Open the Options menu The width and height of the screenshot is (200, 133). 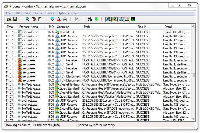[x=63, y=13]
